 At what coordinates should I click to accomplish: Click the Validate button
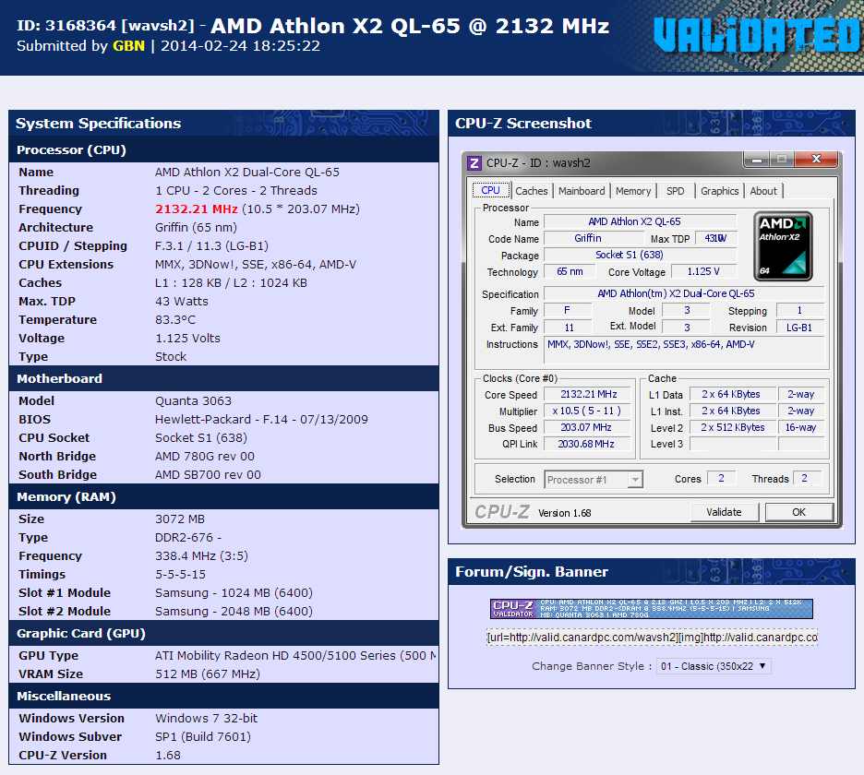(x=724, y=512)
